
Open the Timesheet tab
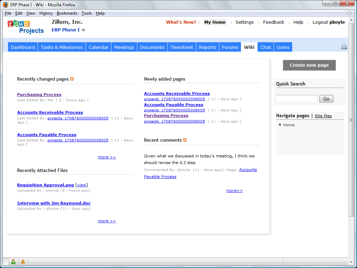tap(182, 47)
